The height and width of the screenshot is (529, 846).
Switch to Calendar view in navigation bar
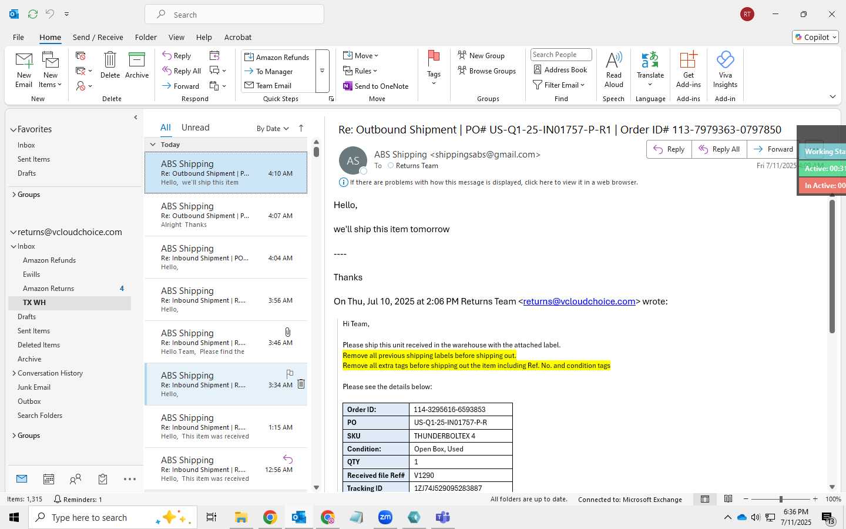(49, 479)
